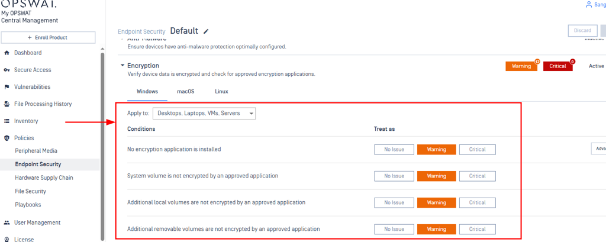Click the Enroll Product button
This screenshot has height=242, width=606.
tap(49, 37)
